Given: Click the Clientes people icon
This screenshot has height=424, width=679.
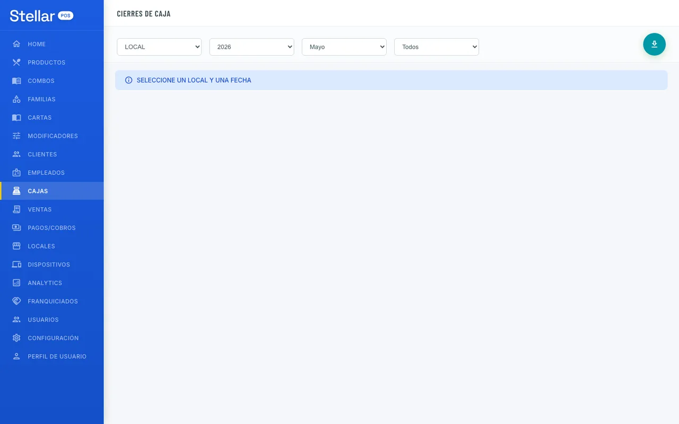Looking at the screenshot, I should [x=16, y=154].
